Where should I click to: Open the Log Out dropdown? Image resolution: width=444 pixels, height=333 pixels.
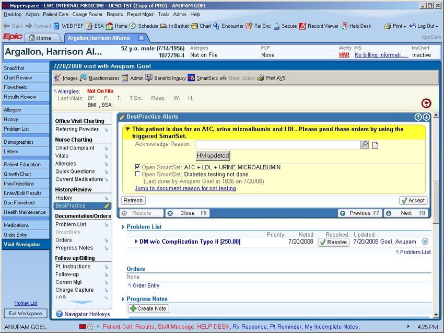click(x=424, y=26)
